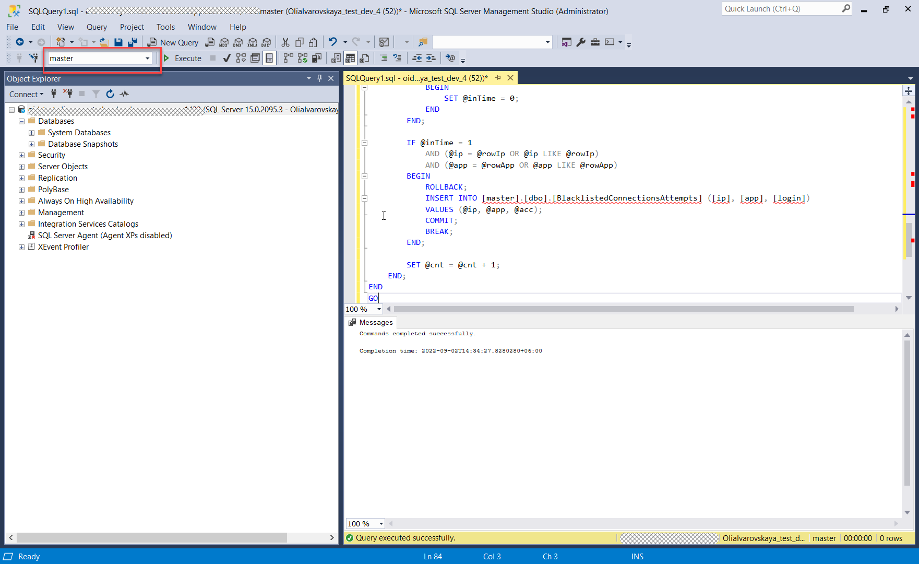Click the Save All icon
The height and width of the screenshot is (564, 919).
[133, 42]
